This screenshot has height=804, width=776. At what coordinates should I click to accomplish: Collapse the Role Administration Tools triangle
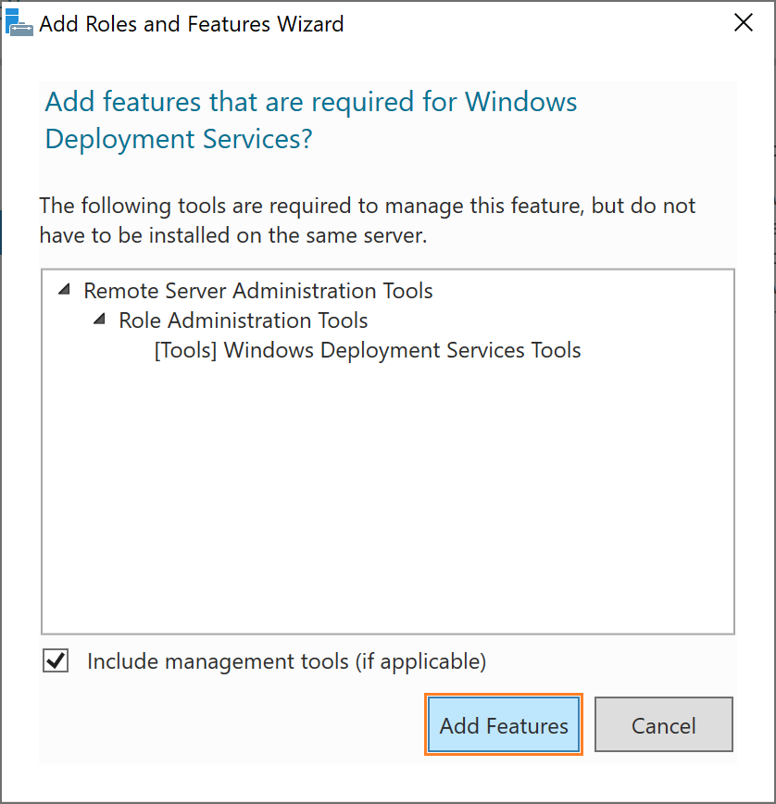[99, 320]
